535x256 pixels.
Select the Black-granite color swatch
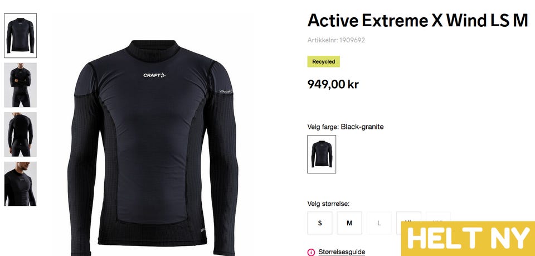coord(322,154)
